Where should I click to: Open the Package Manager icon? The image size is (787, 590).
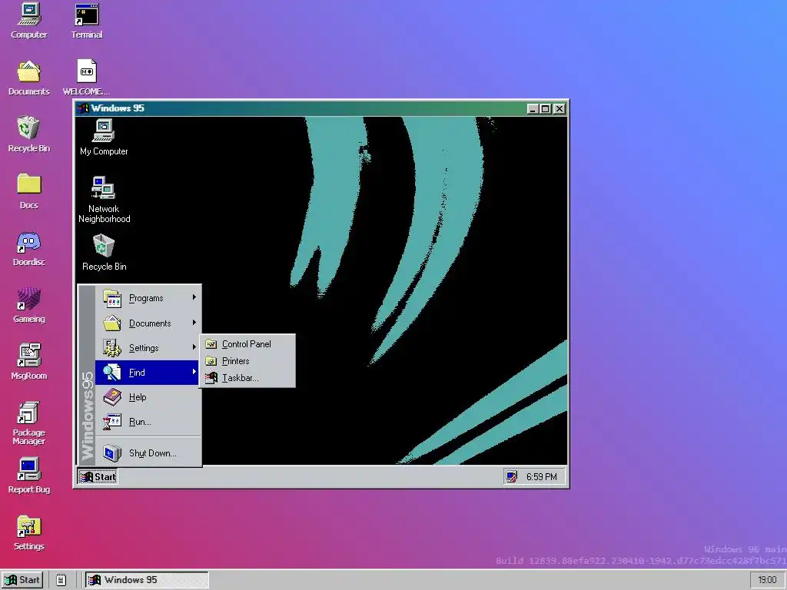(28, 423)
